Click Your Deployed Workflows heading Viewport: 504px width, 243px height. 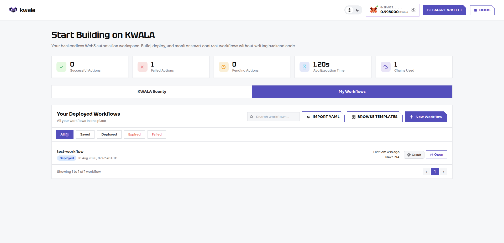[x=88, y=114]
